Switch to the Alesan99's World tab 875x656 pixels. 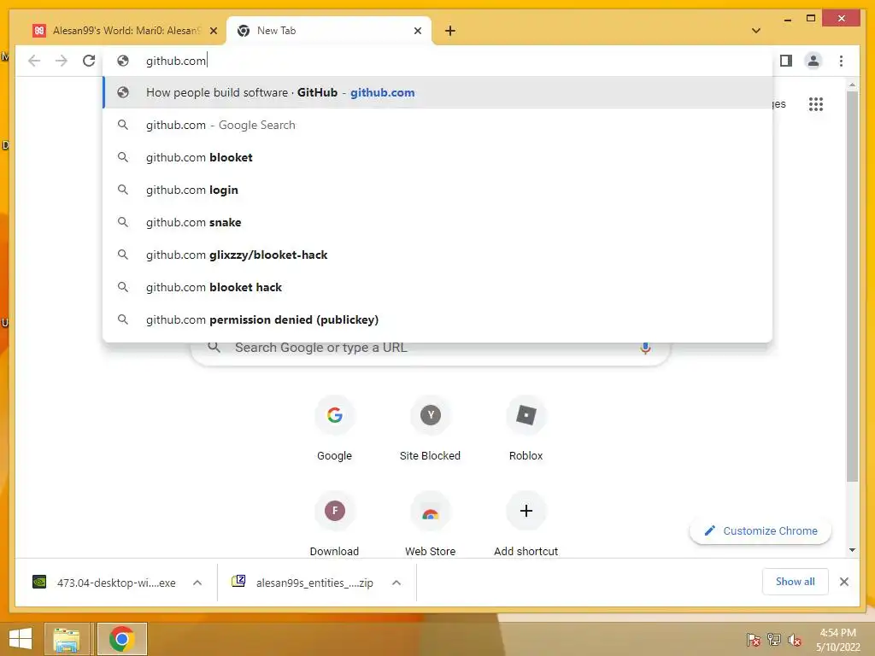[124, 31]
